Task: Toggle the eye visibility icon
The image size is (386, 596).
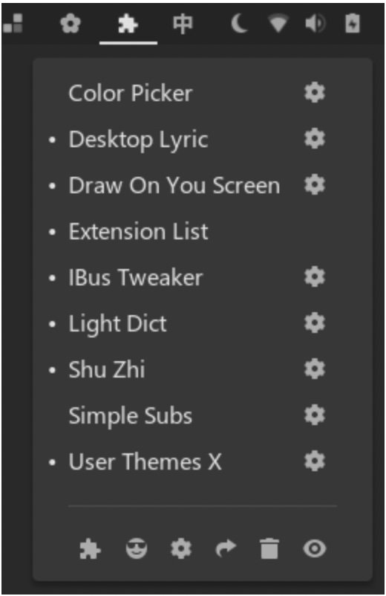Action: click(x=314, y=548)
